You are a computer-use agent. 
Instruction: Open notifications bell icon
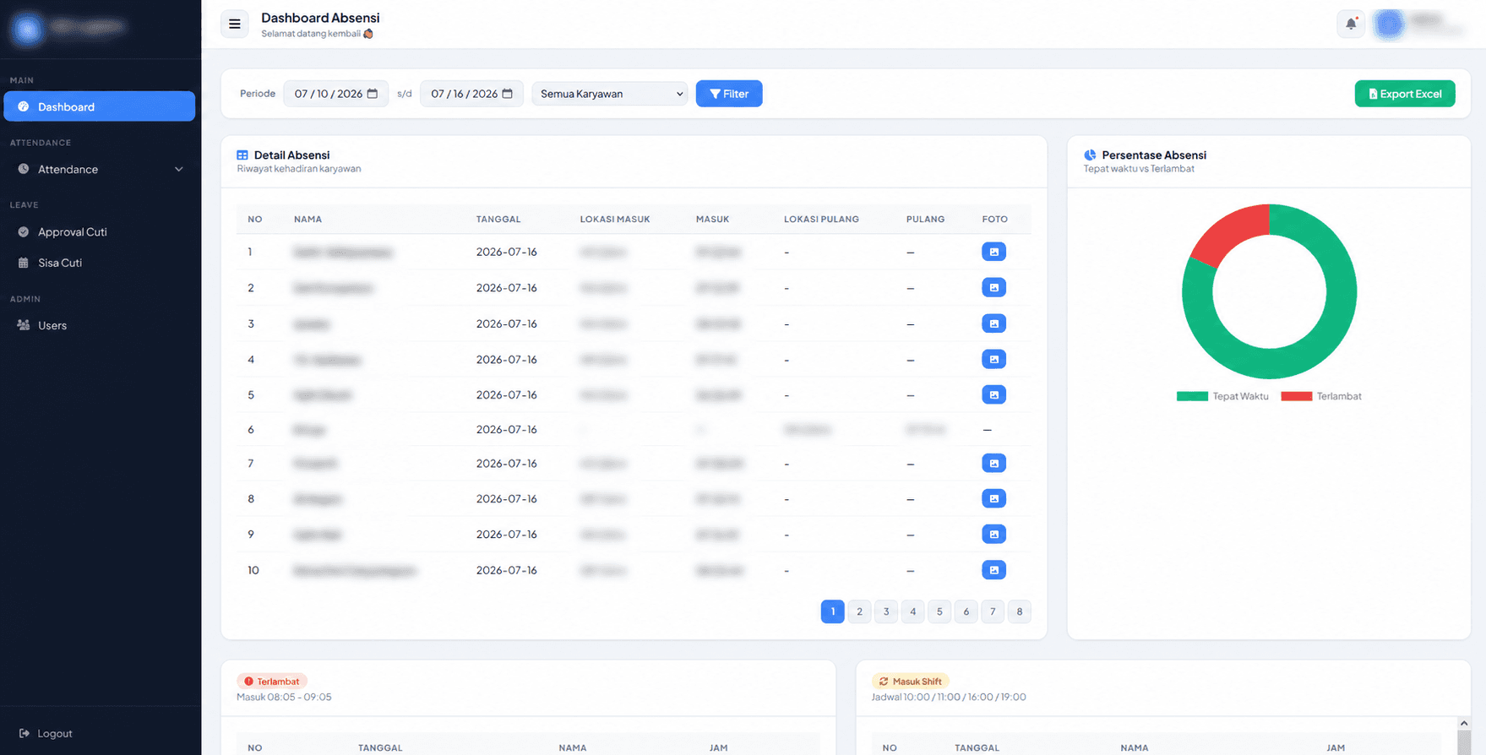point(1351,24)
